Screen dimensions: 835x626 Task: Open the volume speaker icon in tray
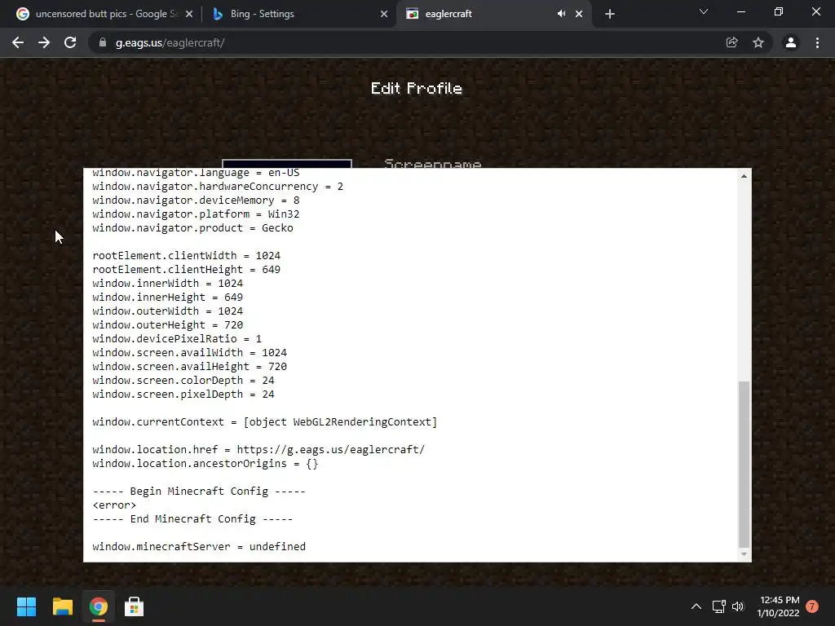[x=737, y=606]
